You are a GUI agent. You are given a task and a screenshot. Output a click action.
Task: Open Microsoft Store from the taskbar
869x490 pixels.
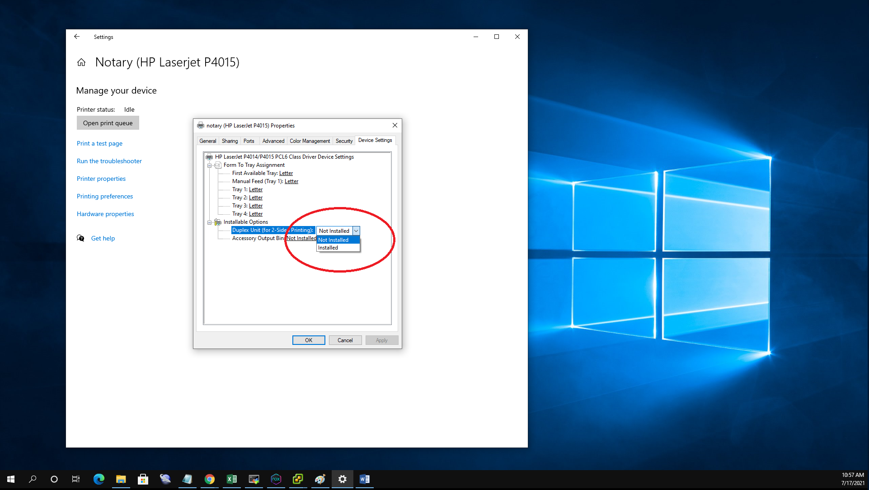click(x=143, y=479)
